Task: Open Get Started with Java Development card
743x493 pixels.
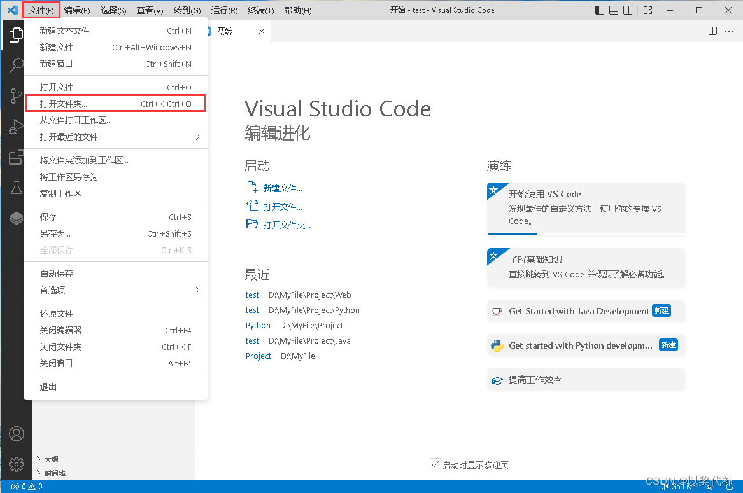Action: click(586, 311)
